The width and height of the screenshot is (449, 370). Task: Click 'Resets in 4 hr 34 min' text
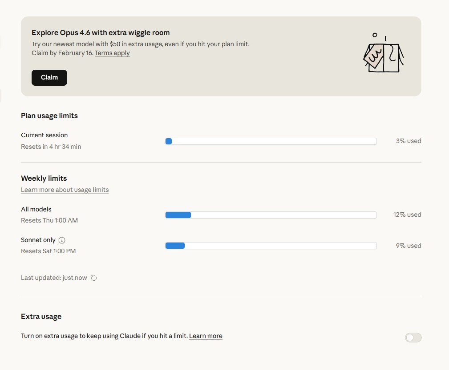point(51,147)
